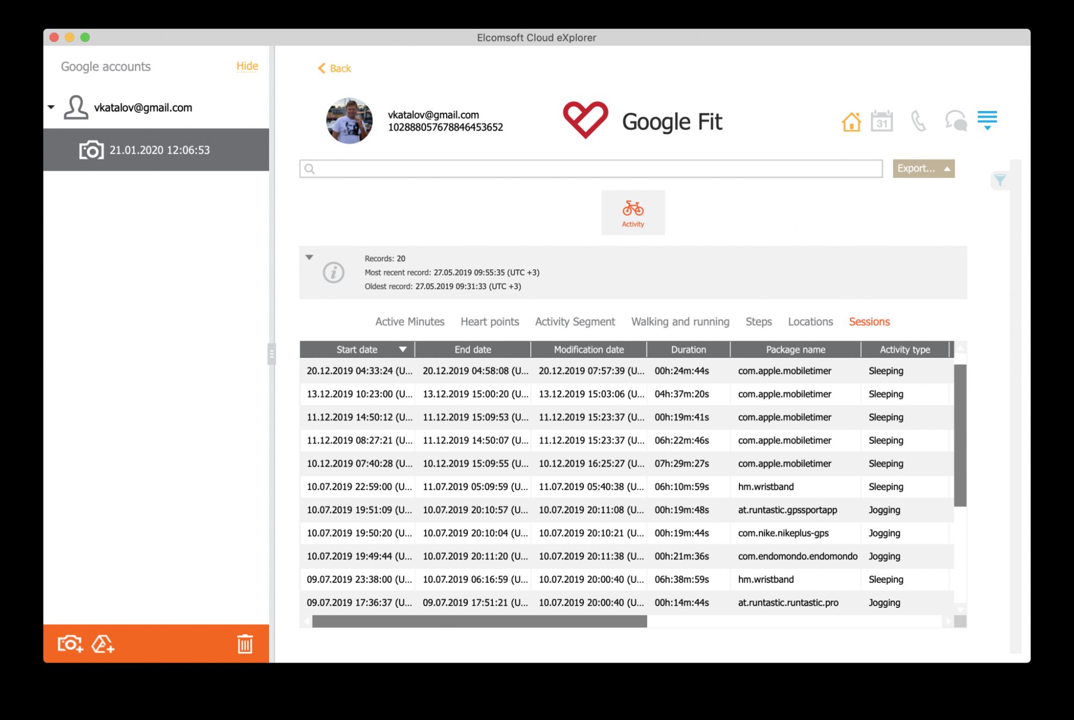
Task: Click the add snapshot camera icon
Action: point(70,644)
